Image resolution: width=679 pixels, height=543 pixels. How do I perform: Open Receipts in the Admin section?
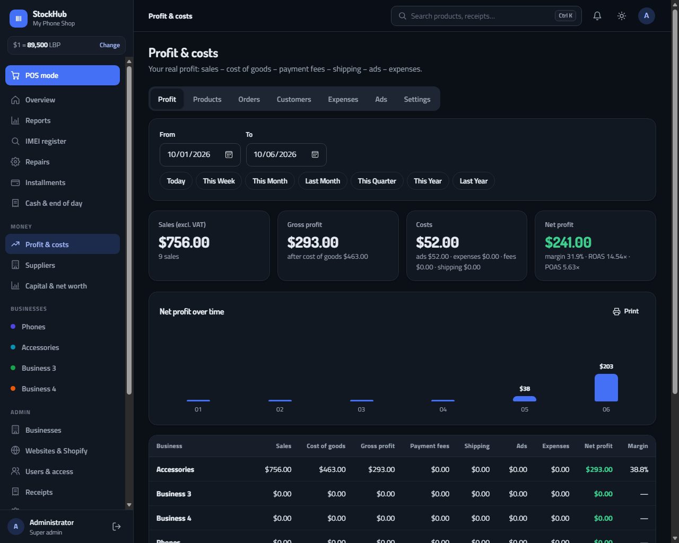63,492
